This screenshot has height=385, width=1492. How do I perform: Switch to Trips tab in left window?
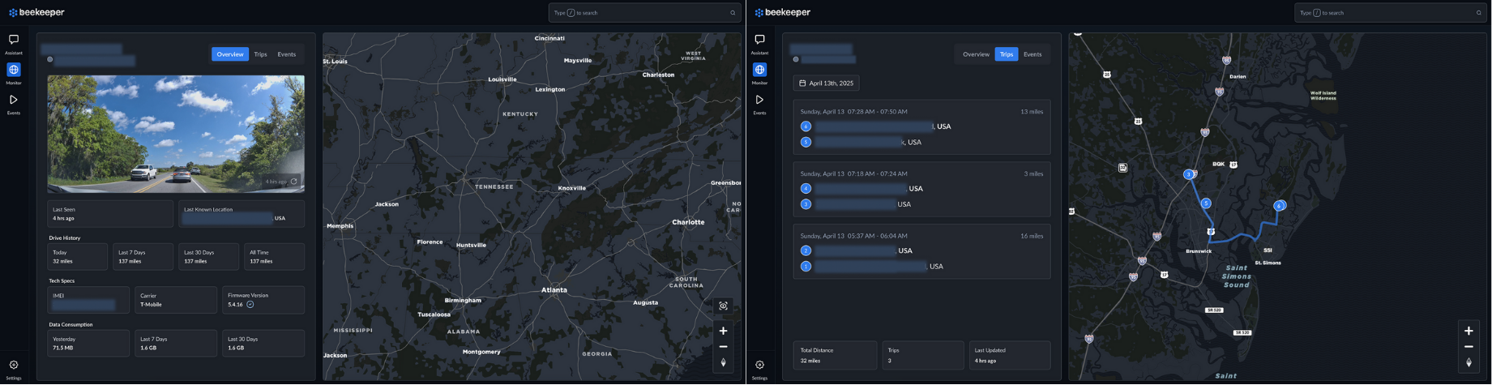[260, 54]
